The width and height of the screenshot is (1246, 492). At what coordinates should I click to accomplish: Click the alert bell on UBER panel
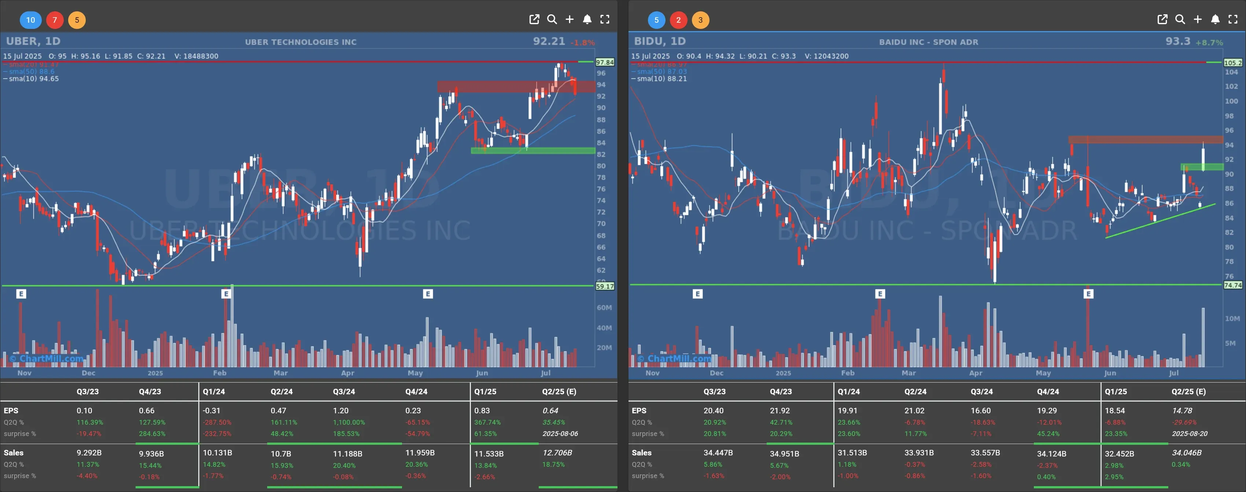(587, 19)
